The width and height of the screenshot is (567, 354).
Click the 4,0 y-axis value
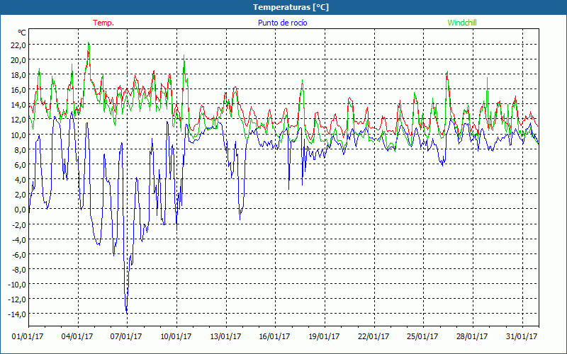pos(21,180)
